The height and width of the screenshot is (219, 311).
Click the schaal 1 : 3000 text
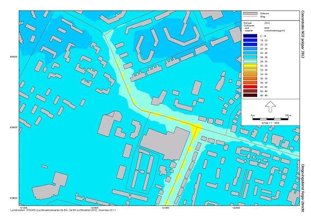[x=270, y=123]
